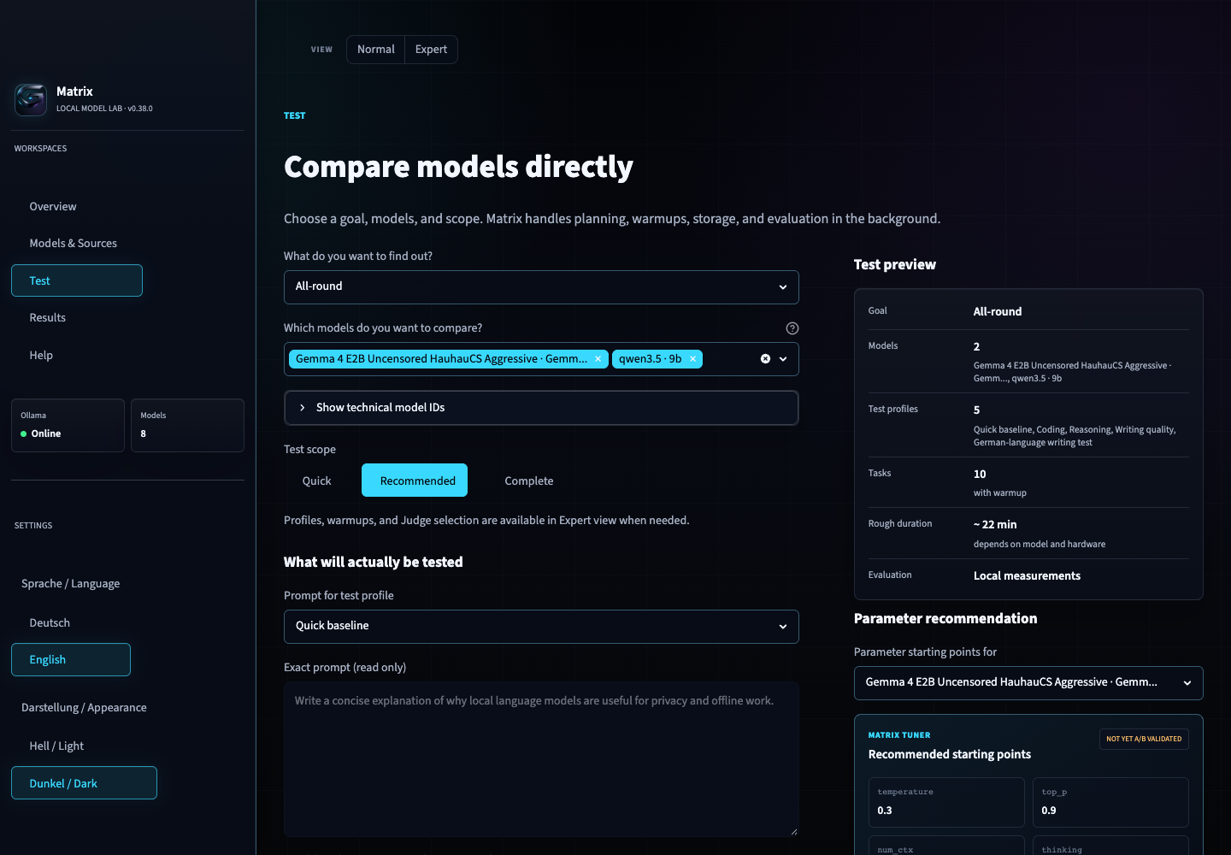This screenshot has width=1231, height=855.
Task: Remove the Gemma 4 E2B model chip
Action: 598,359
